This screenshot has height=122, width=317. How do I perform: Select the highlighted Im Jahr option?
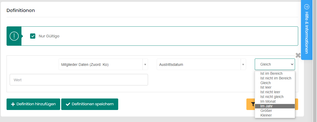(x=267, y=106)
